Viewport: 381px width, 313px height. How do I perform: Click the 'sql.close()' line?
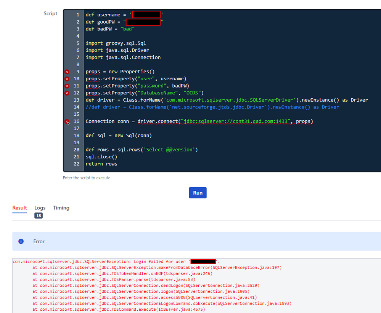point(101,157)
